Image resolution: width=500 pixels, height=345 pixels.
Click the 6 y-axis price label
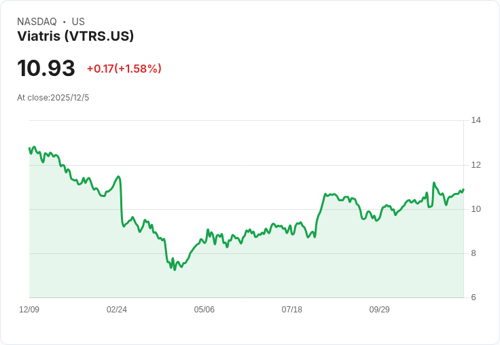(x=474, y=297)
